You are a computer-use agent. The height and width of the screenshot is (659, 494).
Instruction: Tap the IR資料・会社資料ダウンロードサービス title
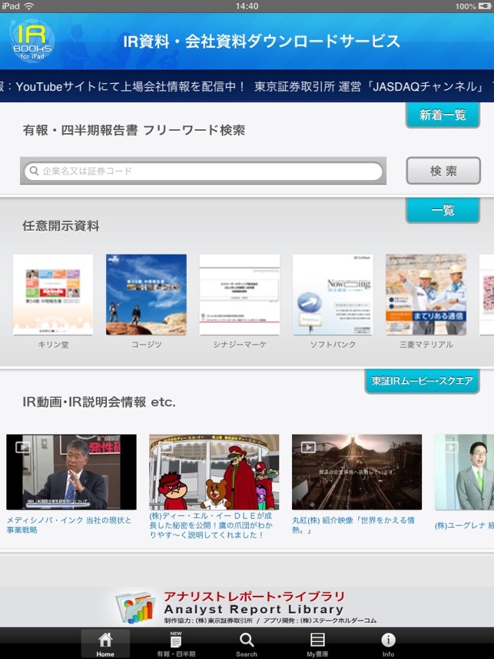261,42
